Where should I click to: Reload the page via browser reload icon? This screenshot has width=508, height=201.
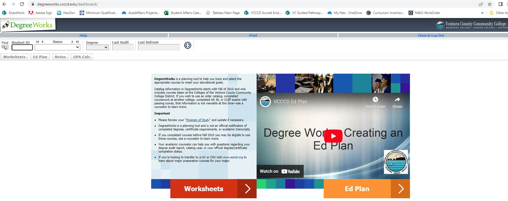click(22, 4)
